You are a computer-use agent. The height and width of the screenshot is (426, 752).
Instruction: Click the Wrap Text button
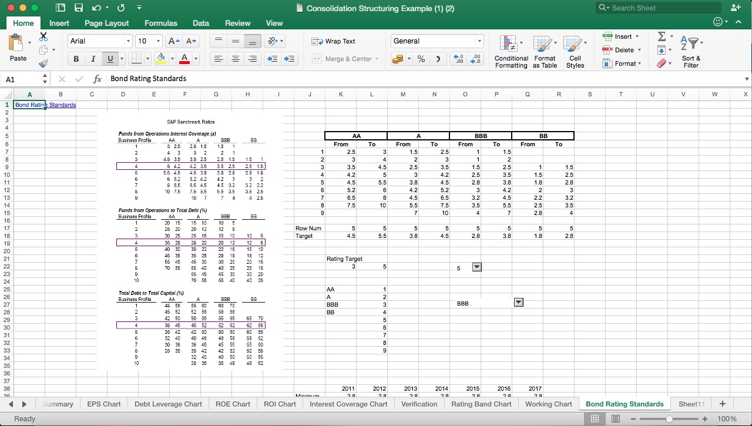(x=334, y=41)
